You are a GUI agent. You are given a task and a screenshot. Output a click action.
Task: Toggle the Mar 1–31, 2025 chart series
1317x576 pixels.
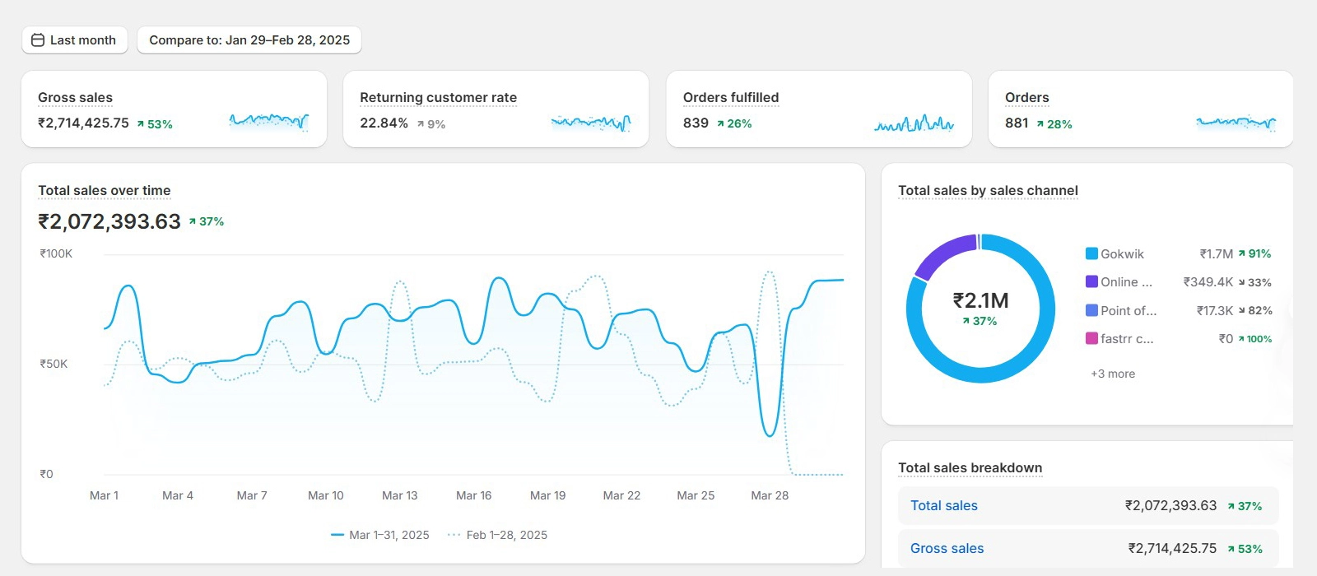[380, 535]
